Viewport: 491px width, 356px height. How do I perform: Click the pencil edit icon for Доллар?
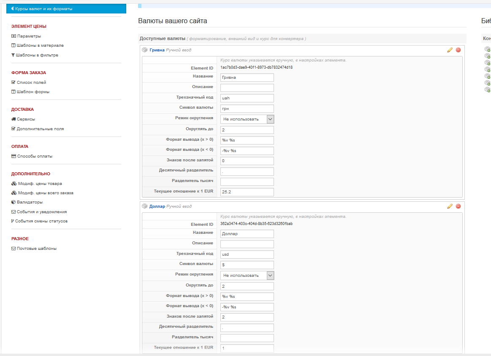(450, 206)
